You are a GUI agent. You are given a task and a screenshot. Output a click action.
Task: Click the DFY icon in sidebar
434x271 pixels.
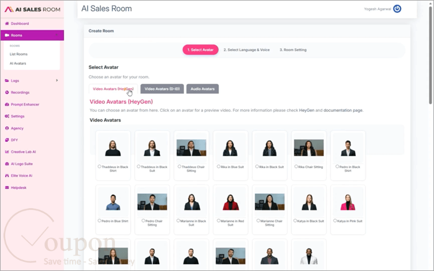(7, 140)
